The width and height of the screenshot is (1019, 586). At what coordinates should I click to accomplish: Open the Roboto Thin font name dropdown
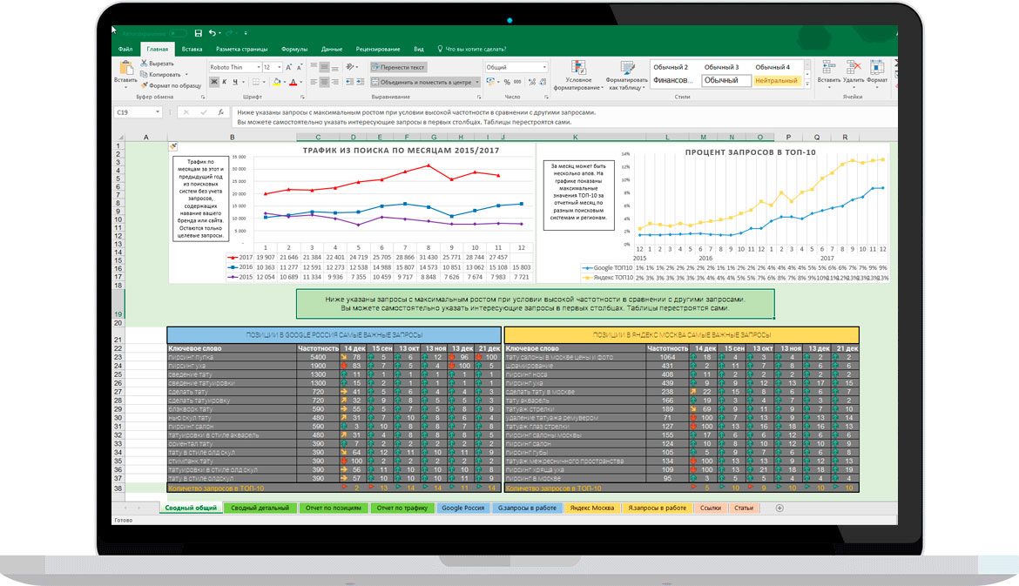coord(258,67)
